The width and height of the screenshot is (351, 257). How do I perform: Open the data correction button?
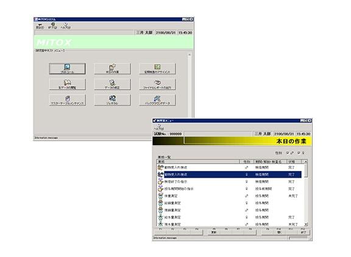(x=112, y=84)
